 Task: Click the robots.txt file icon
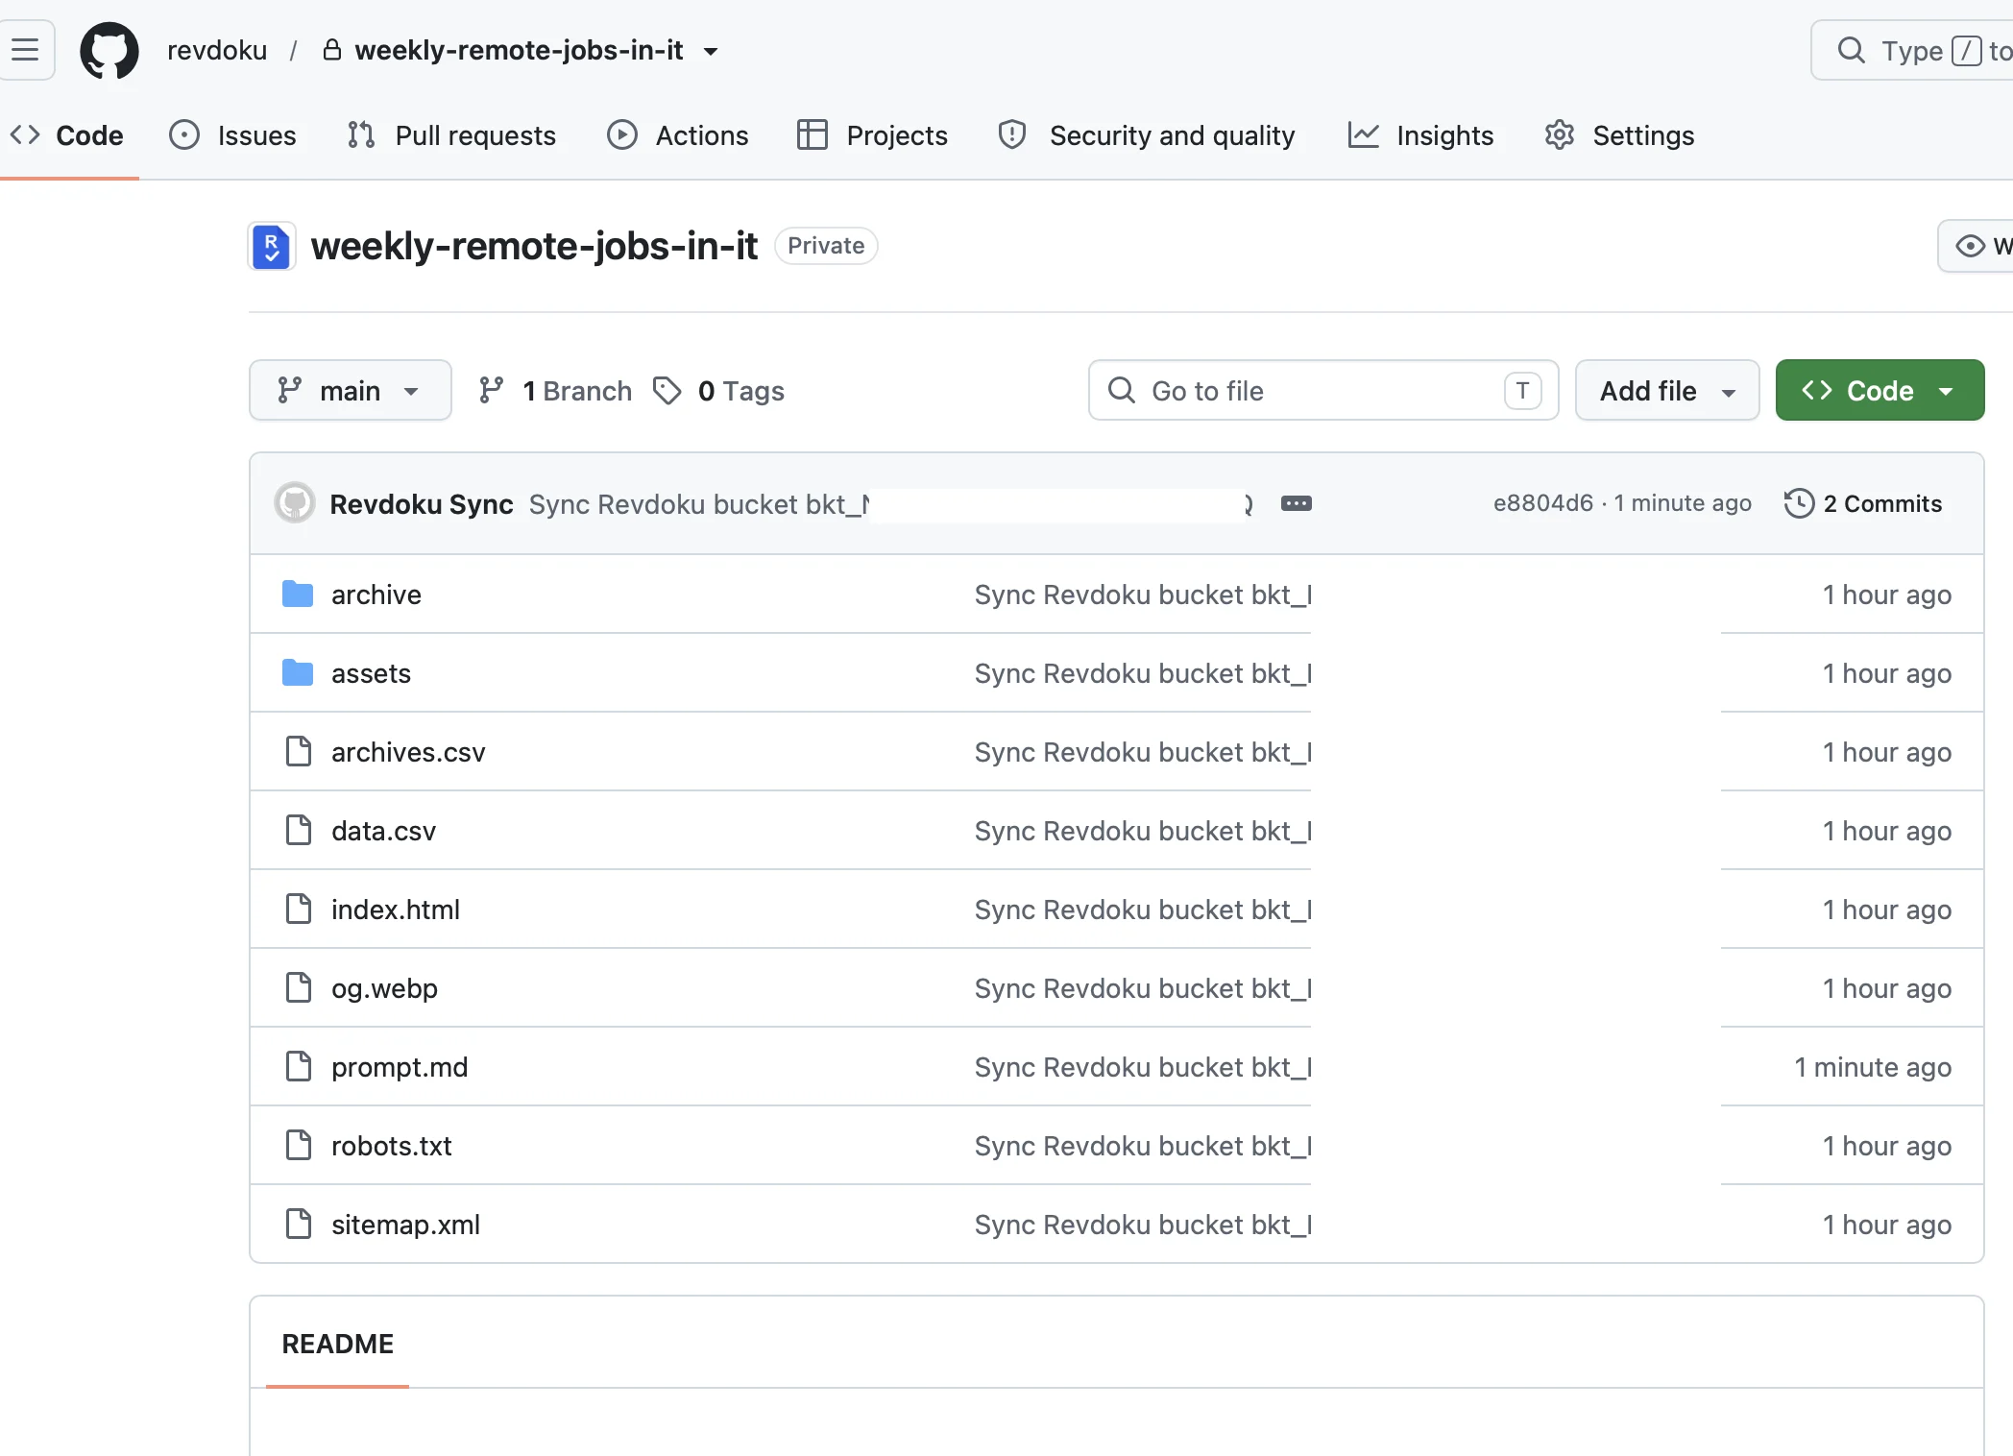[299, 1145]
